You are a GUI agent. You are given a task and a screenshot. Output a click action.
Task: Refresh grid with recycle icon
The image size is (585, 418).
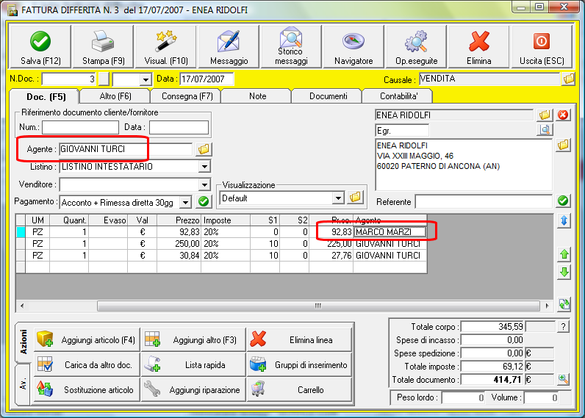point(564,304)
